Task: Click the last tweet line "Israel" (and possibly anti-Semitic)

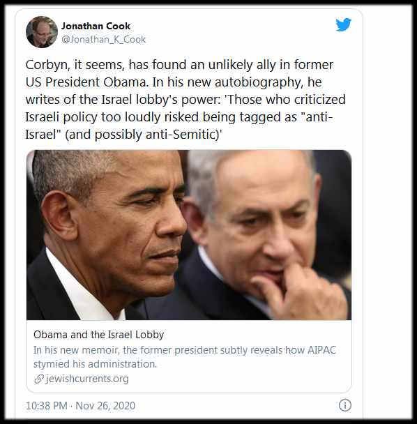Action: [123, 135]
